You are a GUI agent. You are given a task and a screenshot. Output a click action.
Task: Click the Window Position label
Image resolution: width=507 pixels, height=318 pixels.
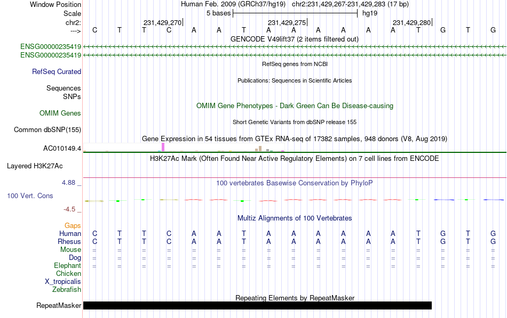[x=56, y=4]
